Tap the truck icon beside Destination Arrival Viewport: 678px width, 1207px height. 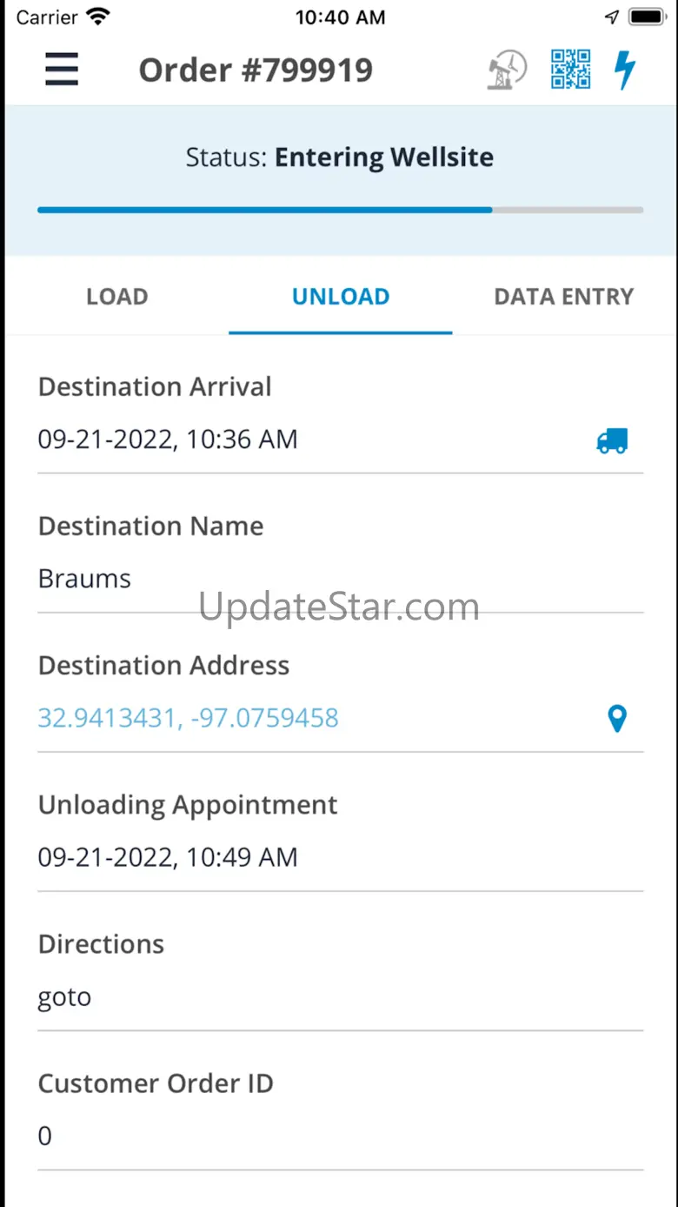click(x=612, y=440)
